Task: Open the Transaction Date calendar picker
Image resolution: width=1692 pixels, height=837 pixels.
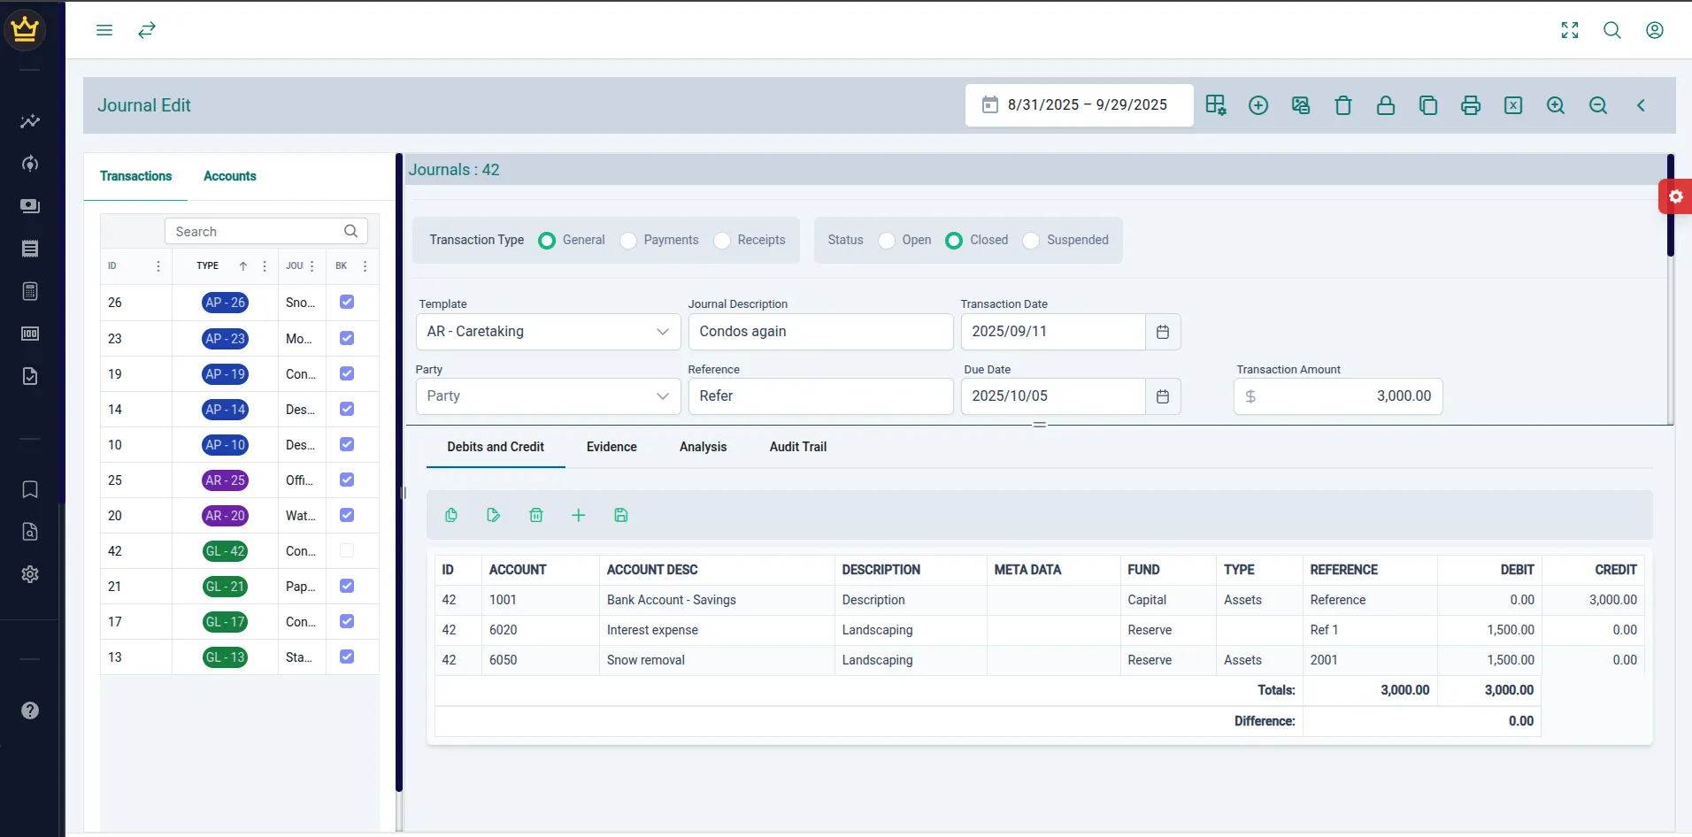Action: pos(1162,332)
